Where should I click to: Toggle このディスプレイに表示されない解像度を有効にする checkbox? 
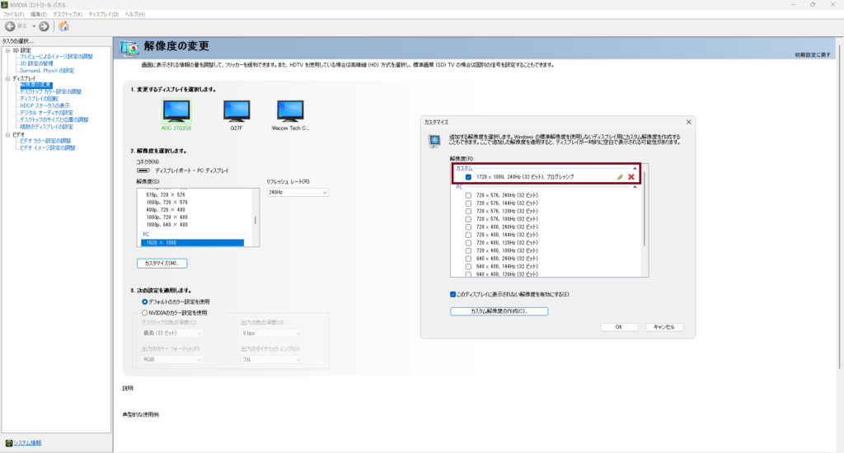pos(453,294)
